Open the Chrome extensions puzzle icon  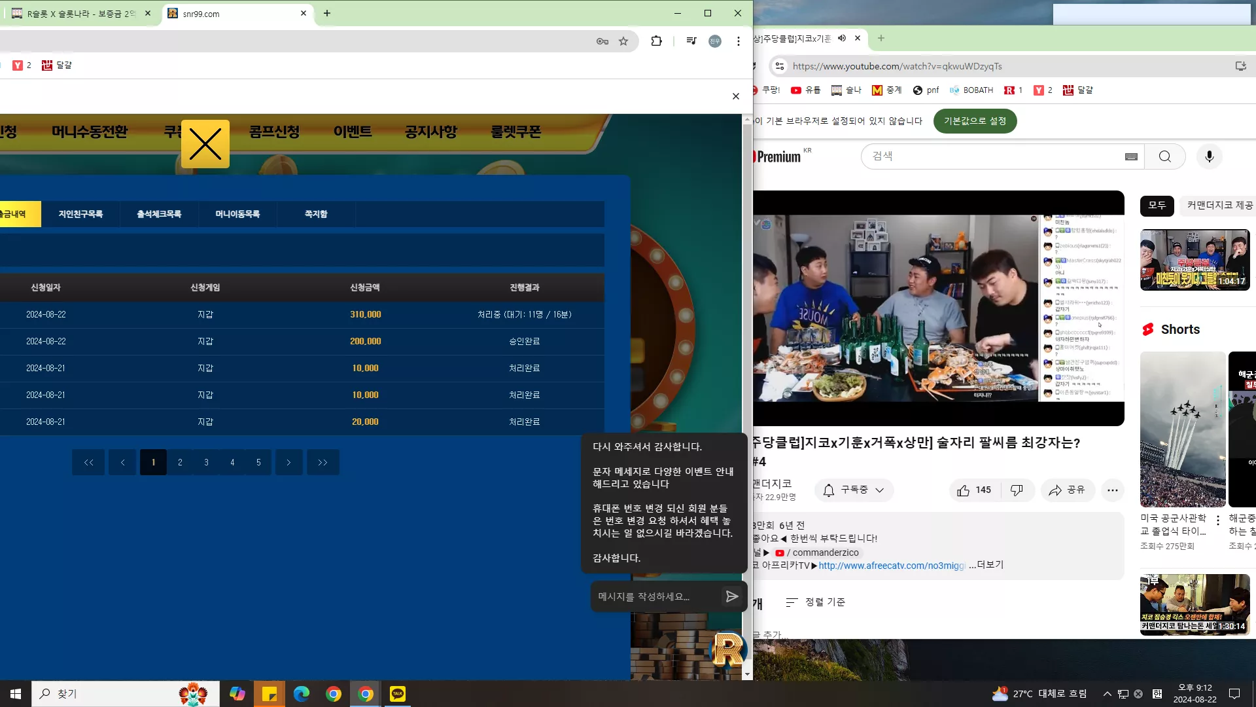pos(656,41)
